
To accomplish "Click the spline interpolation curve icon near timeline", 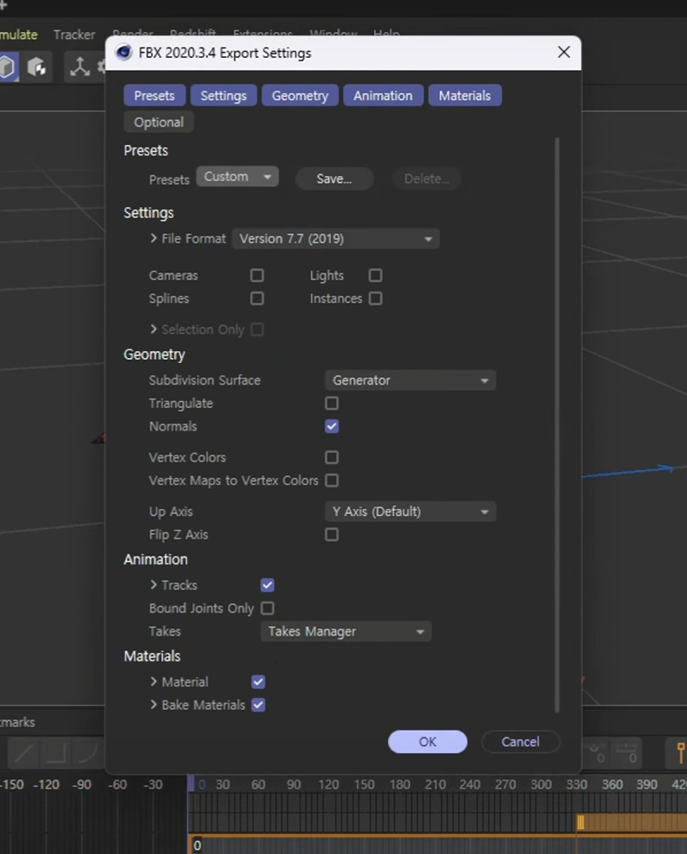I will (x=88, y=753).
